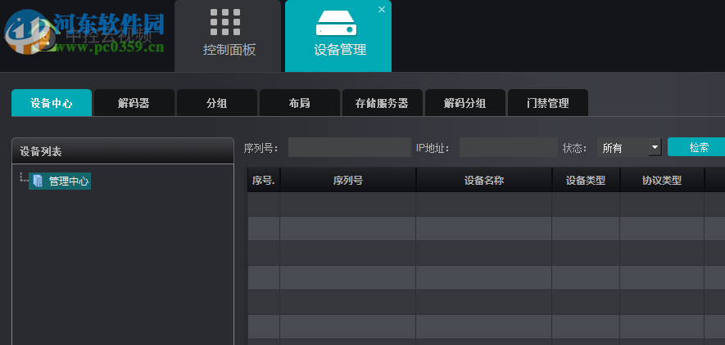
Task: Switch to the 解码器 sub-tab
Action: click(x=134, y=103)
